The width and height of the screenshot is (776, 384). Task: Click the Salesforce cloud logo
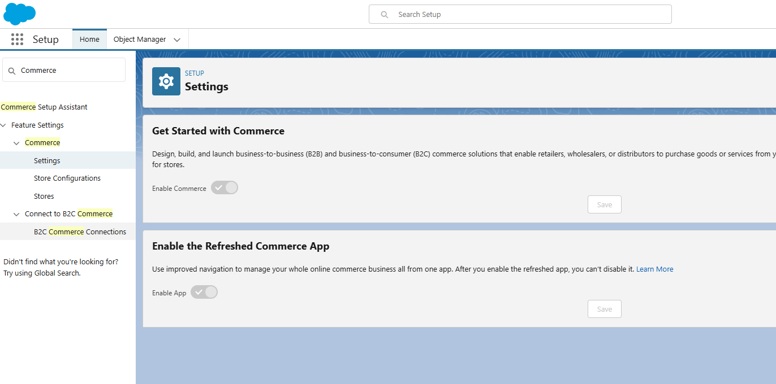pos(19,14)
